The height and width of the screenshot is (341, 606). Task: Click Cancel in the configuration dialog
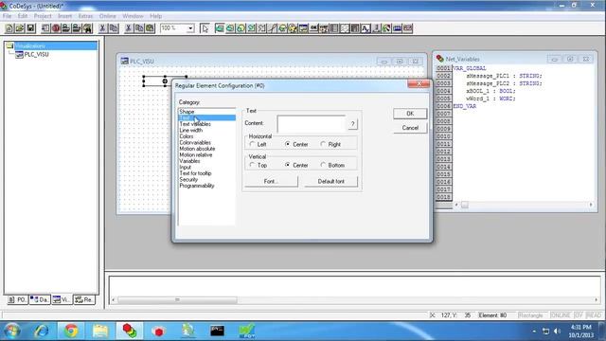pyautogui.click(x=410, y=128)
